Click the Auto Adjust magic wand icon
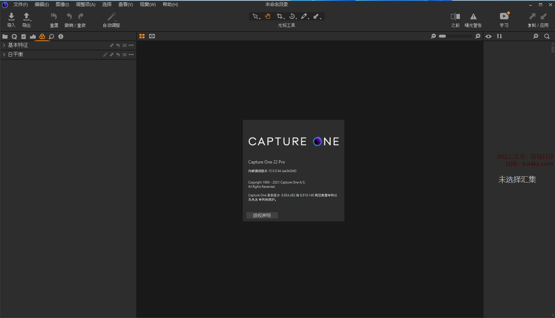Viewport: 555px width, 318px height. coord(112,16)
